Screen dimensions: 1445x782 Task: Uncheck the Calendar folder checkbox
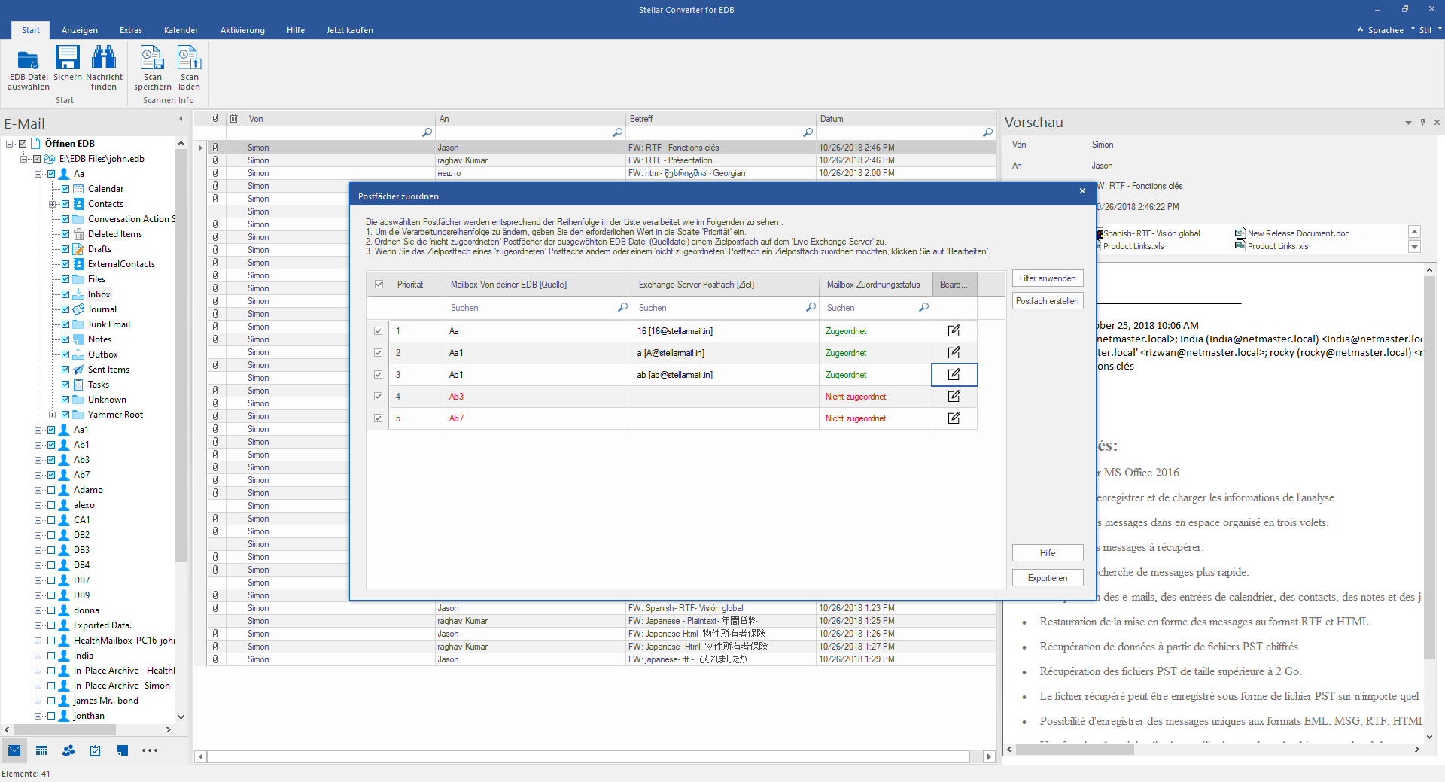pyautogui.click(x=65, y=189)
